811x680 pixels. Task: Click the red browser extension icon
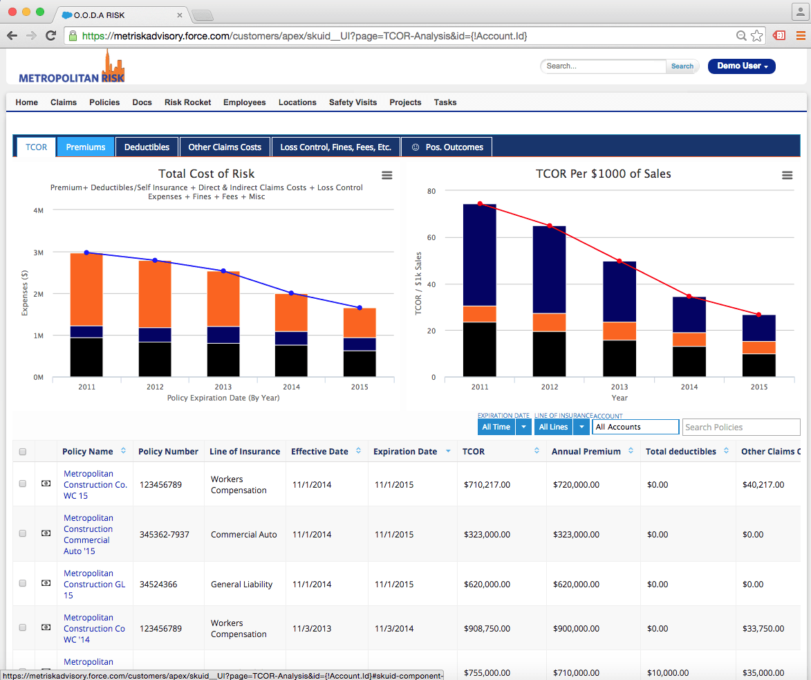pyautogui.click(x=779, y=36)
